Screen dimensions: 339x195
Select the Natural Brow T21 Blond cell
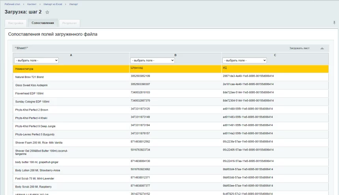tap(30, 77)
